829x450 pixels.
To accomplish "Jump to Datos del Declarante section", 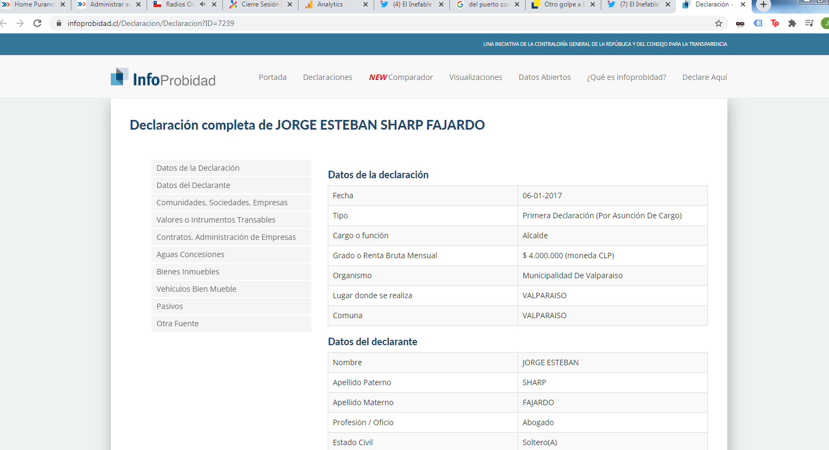I will click(x=231, y=185).
